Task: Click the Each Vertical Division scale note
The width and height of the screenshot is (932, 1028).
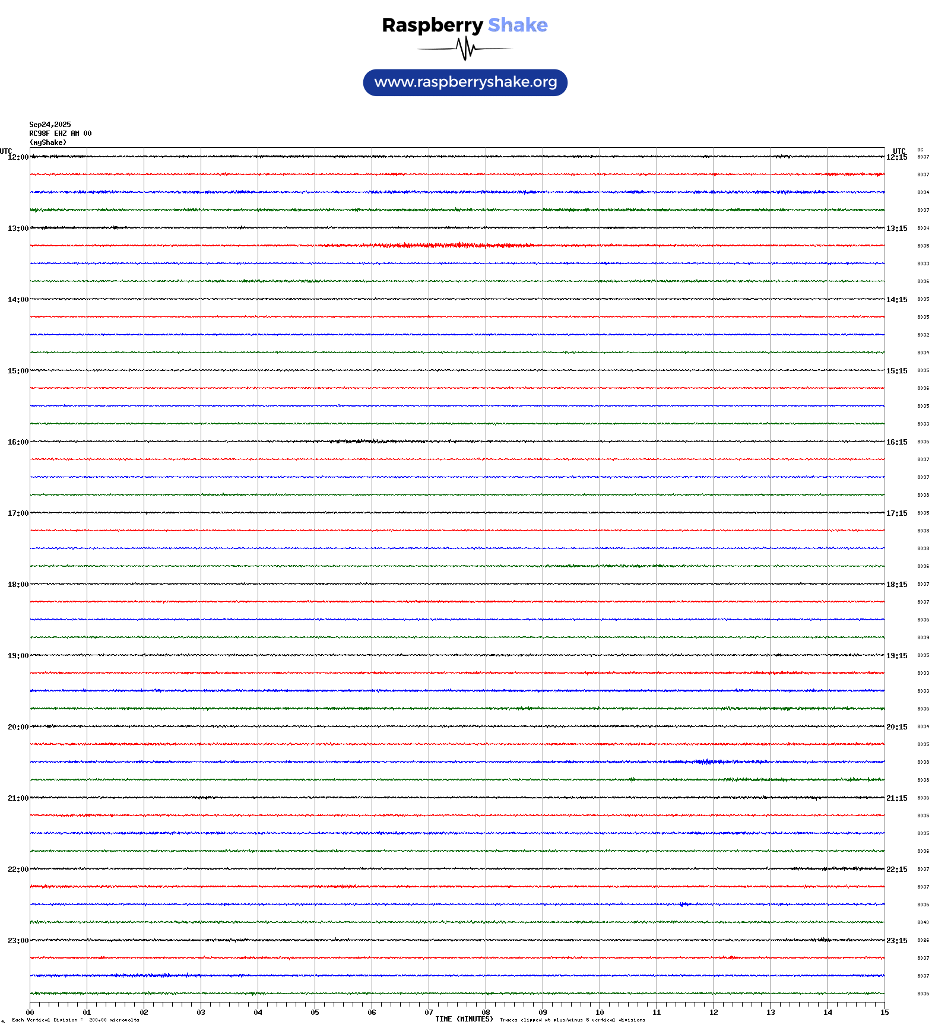Action: coord(75,1020)
